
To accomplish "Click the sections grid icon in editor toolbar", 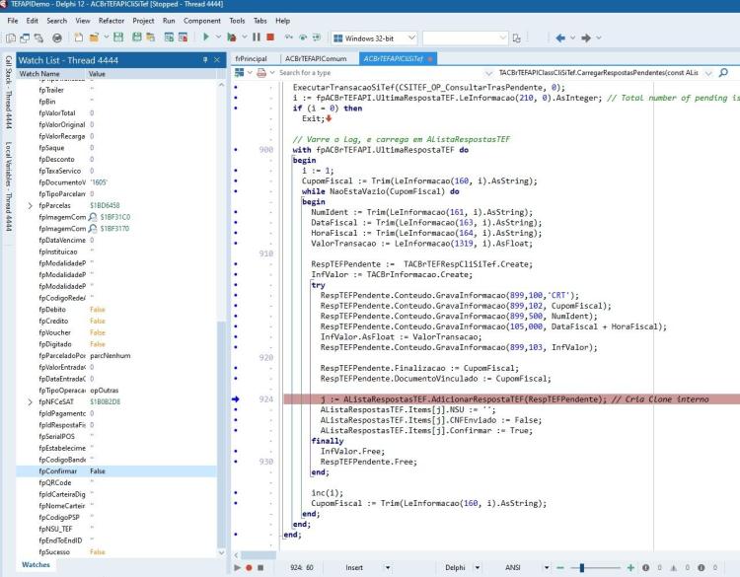I will 240,72.
